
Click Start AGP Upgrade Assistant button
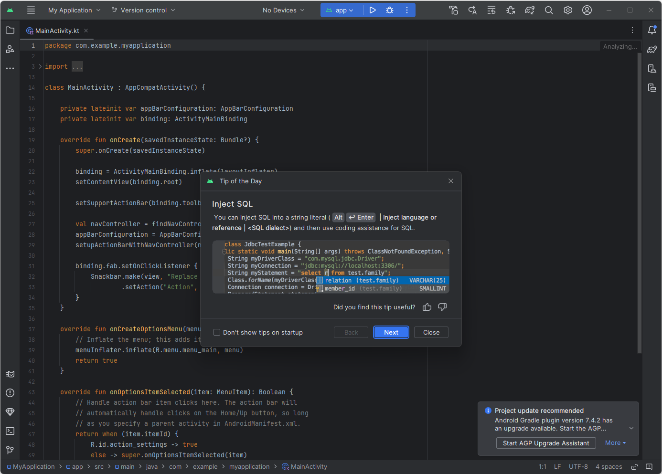click(546, 443)
